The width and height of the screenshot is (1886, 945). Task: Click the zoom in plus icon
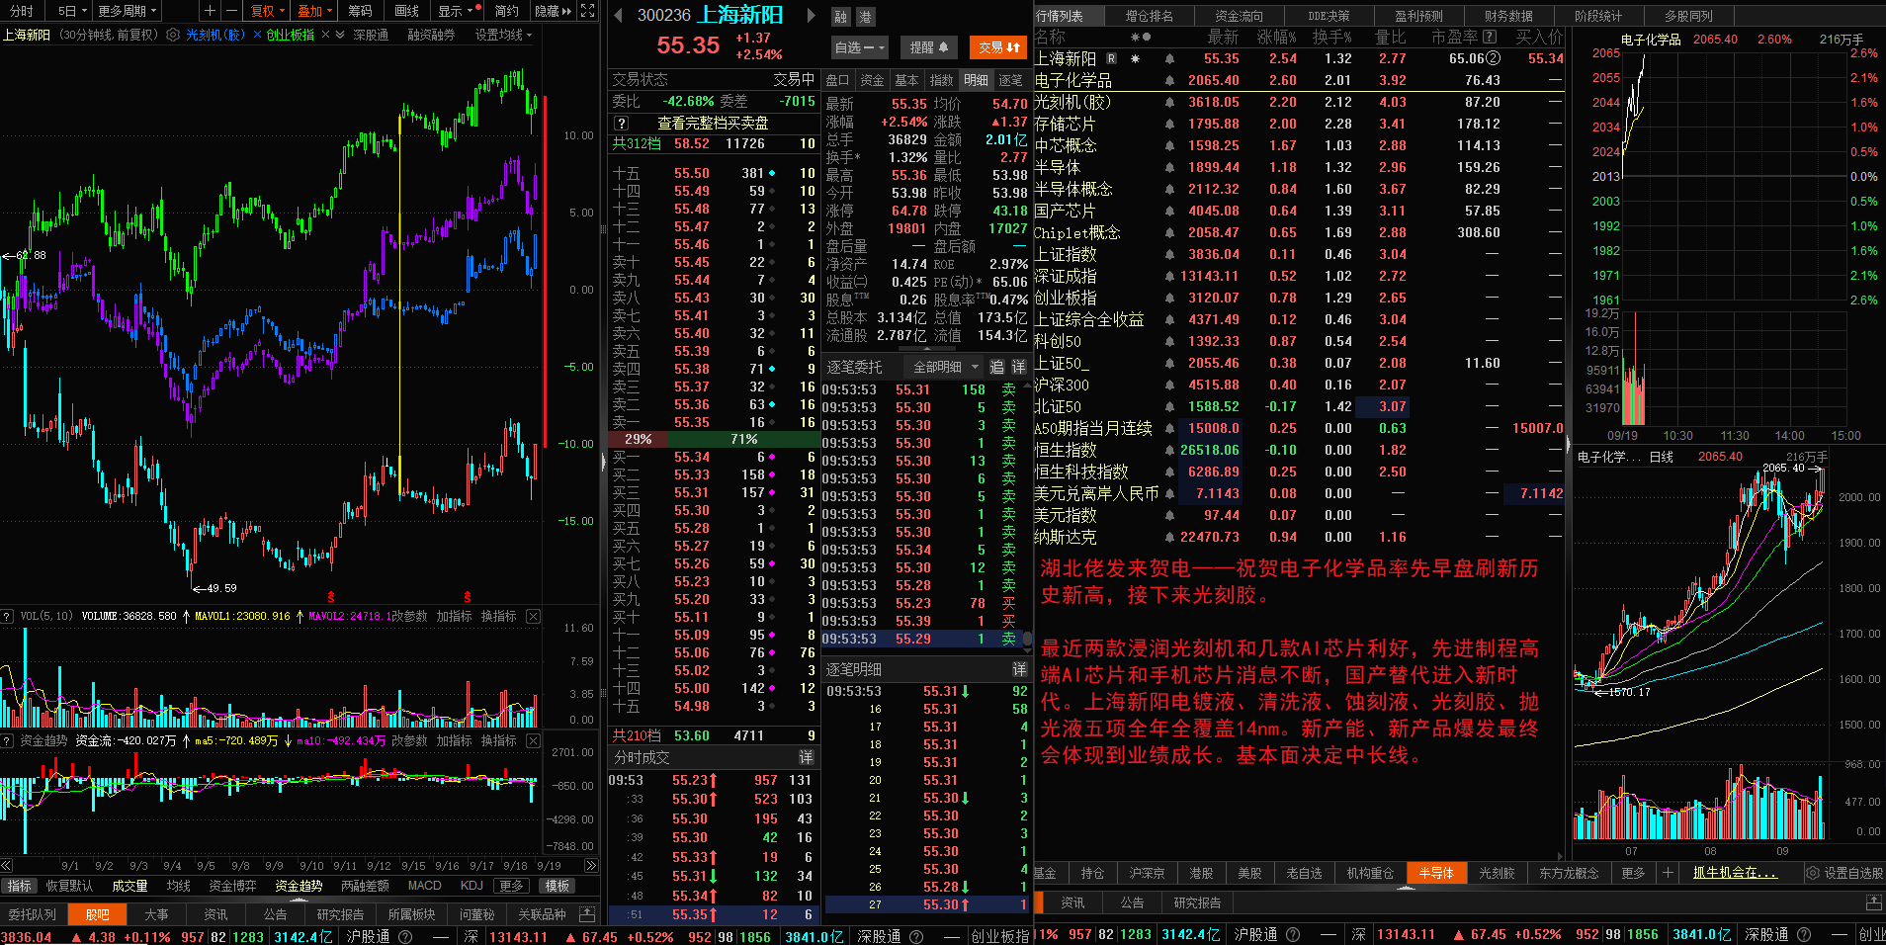(210, 11)
